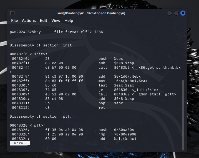Click the terminal vertical scrollbar thumb
199x158 pixels.
click(183, 115)
